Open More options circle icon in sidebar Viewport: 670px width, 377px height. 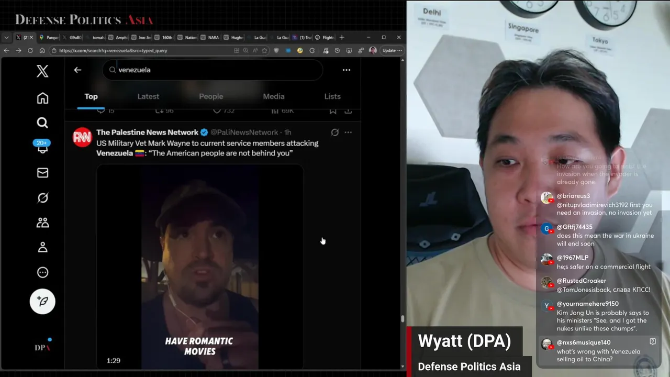(x=42, y=272)
